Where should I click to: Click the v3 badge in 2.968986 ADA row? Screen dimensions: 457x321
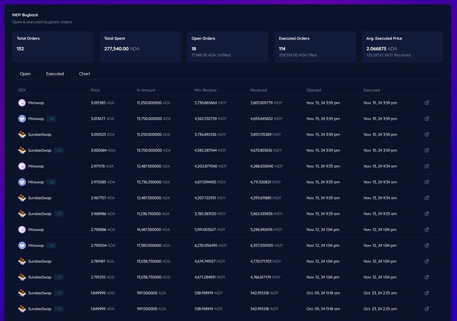(59, 214)
